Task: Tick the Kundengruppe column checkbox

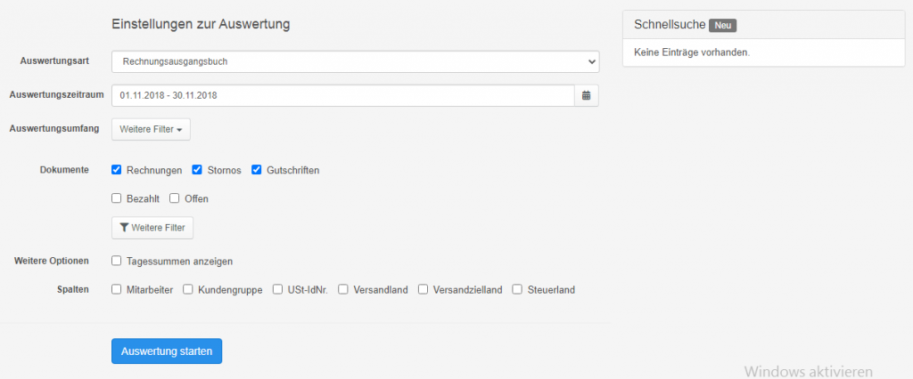Action: 188,289
